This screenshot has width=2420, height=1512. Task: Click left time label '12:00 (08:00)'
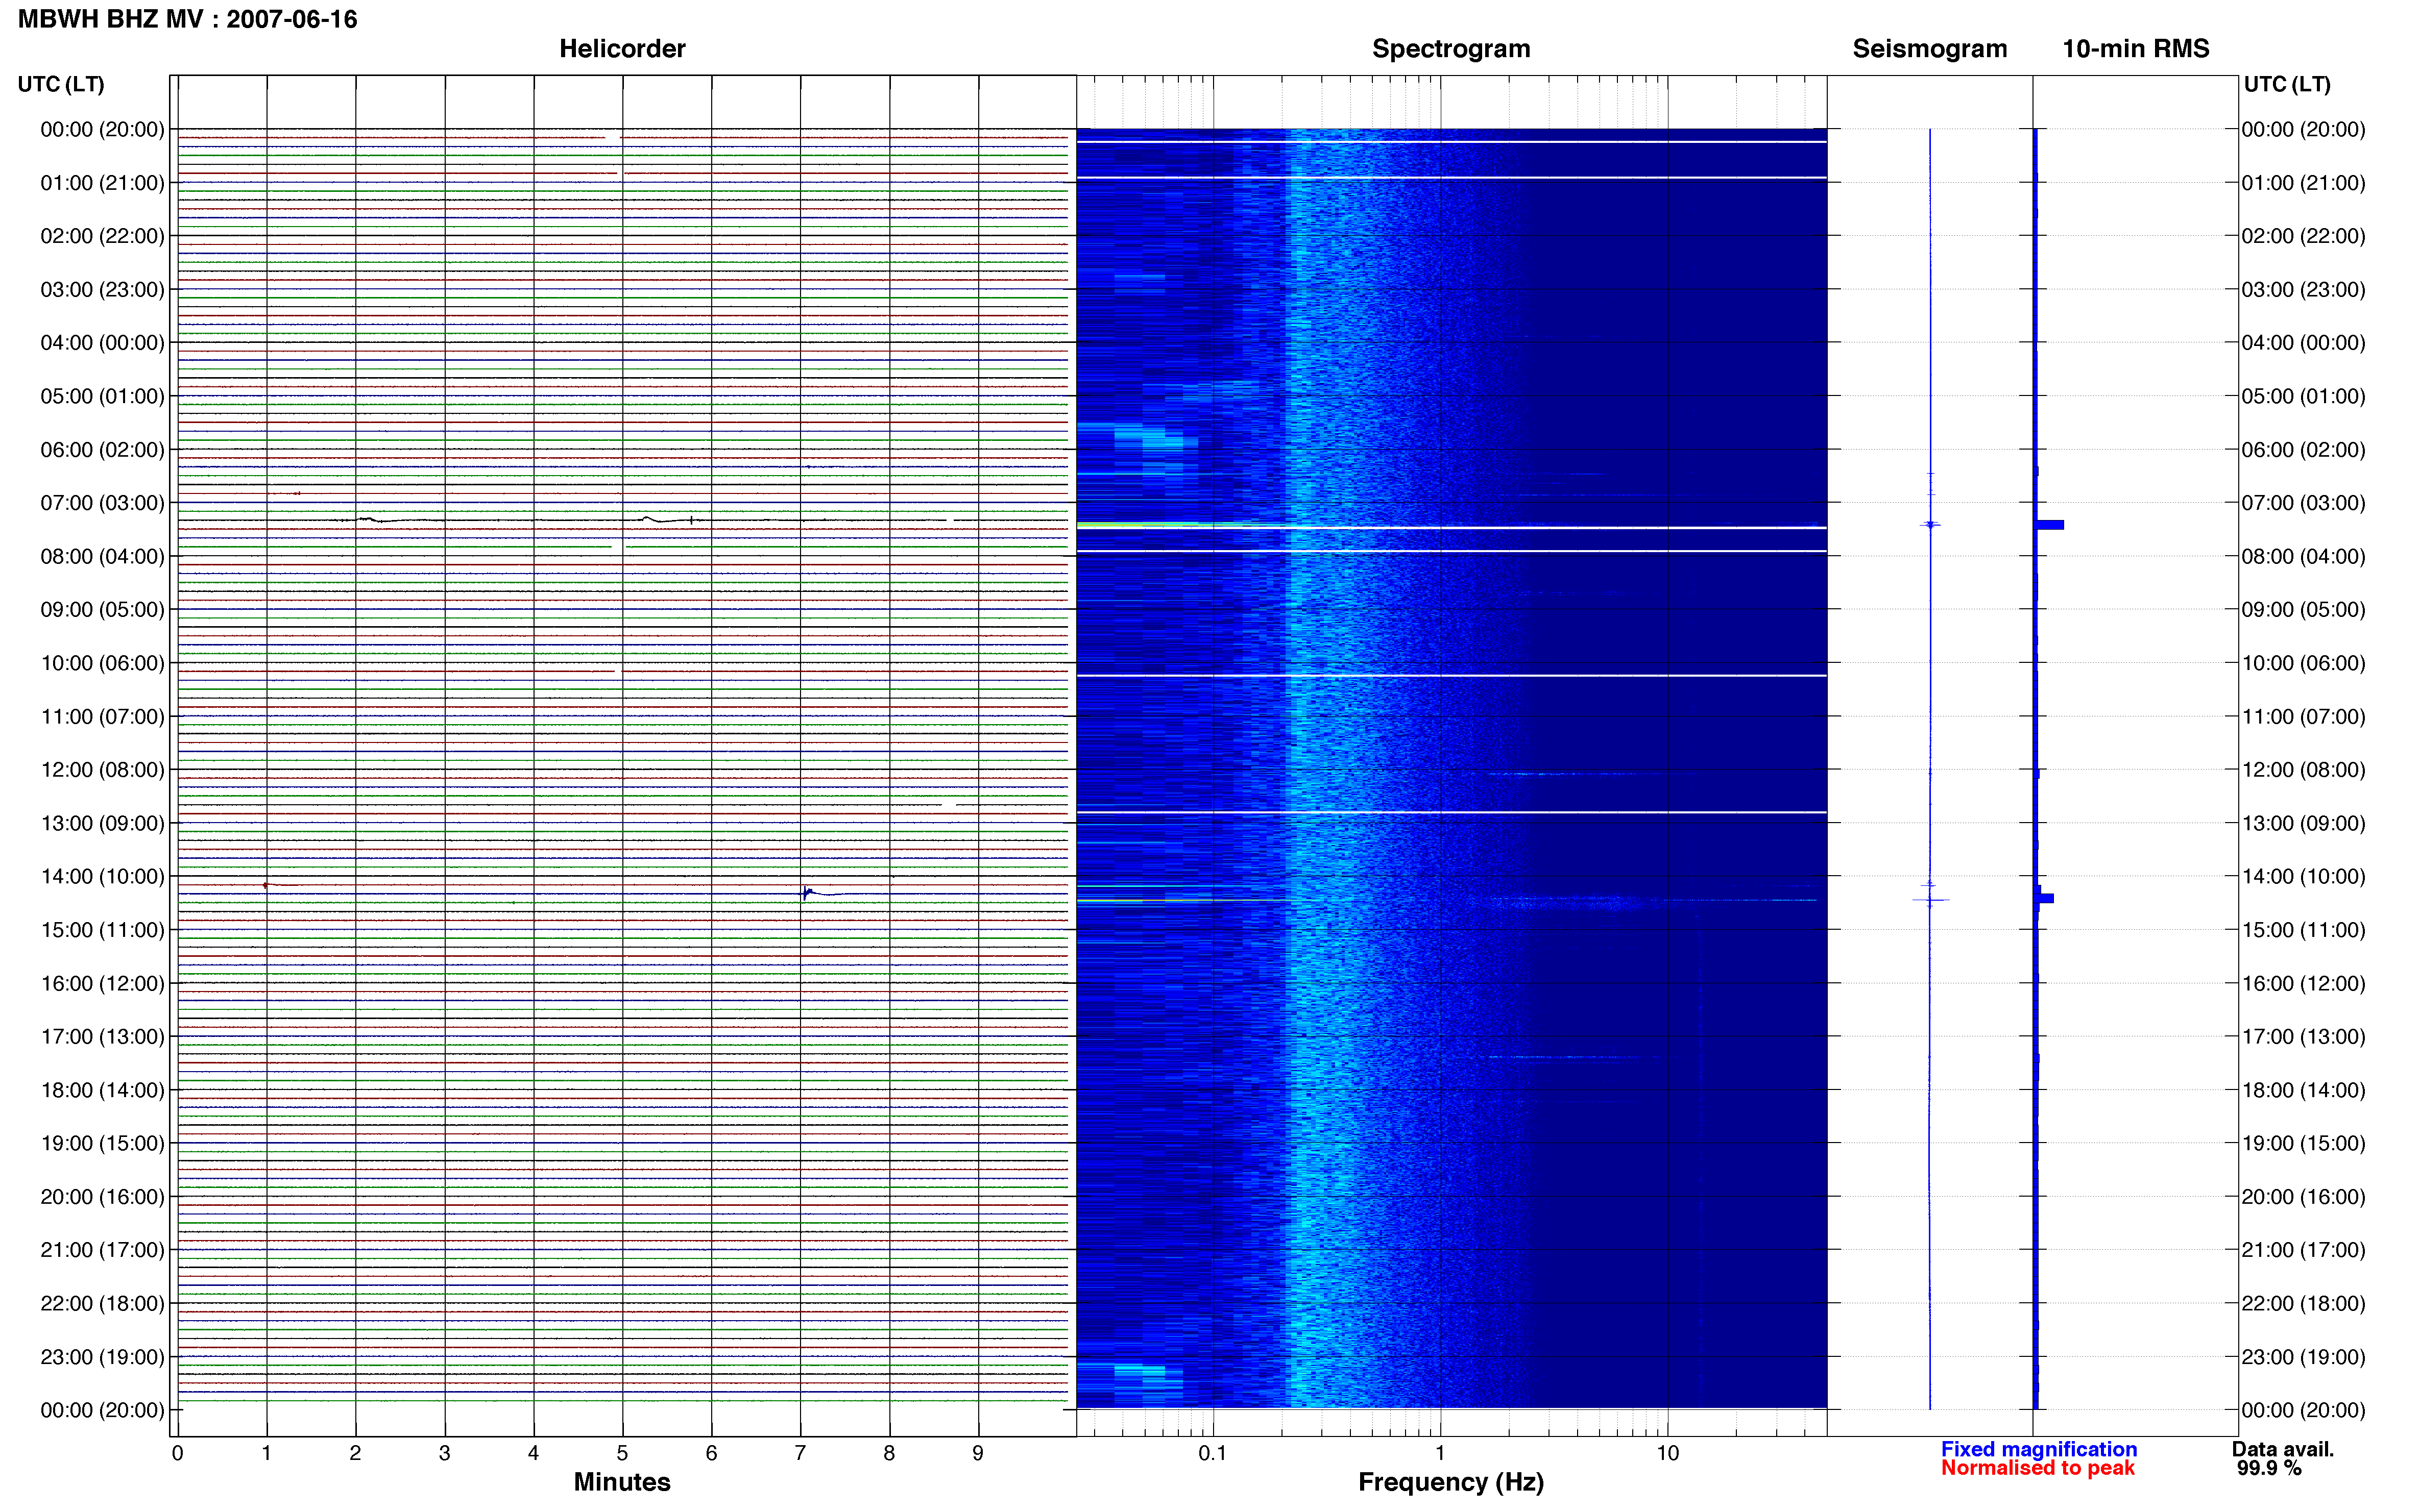[102, 770]
